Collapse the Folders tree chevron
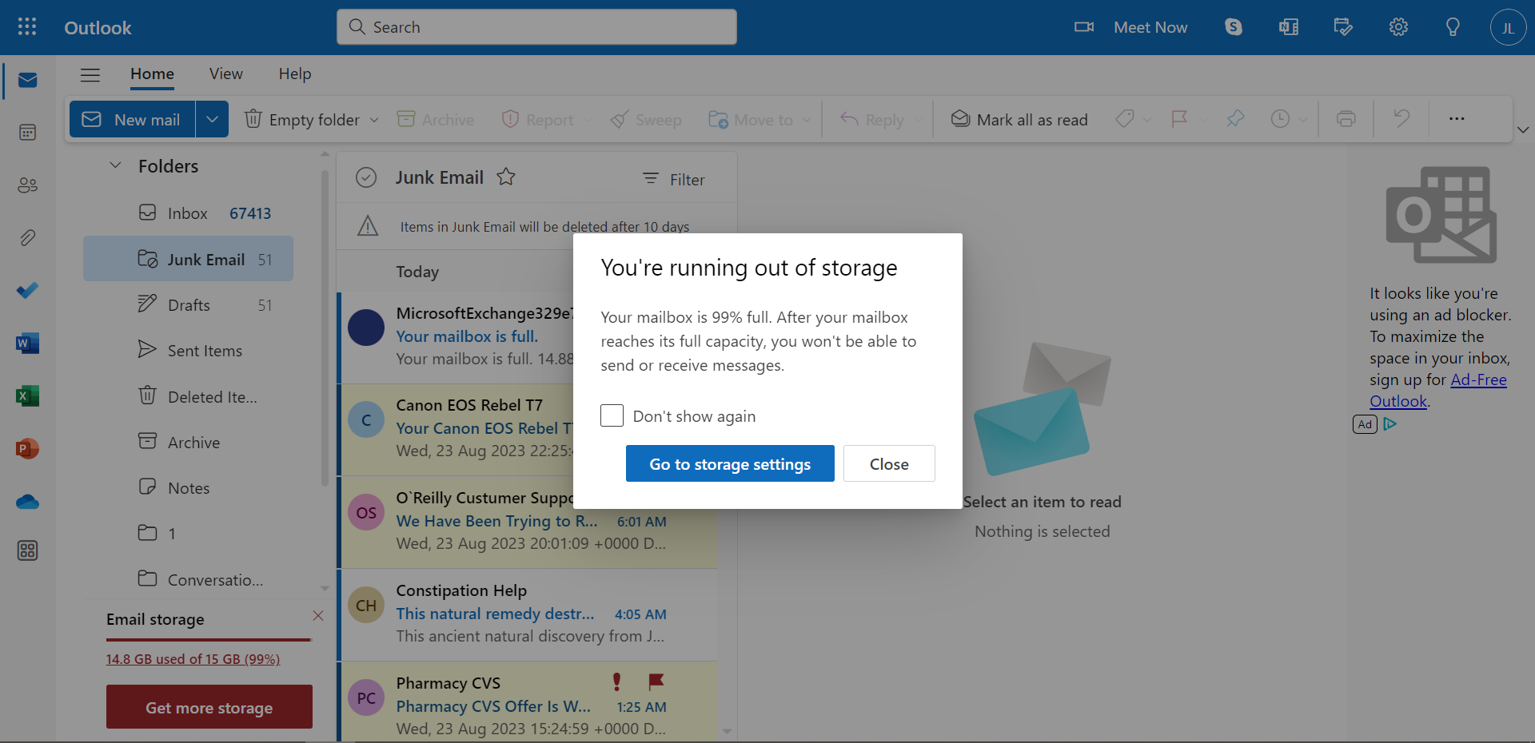The image size is (1535, 743). pos(115,165)
